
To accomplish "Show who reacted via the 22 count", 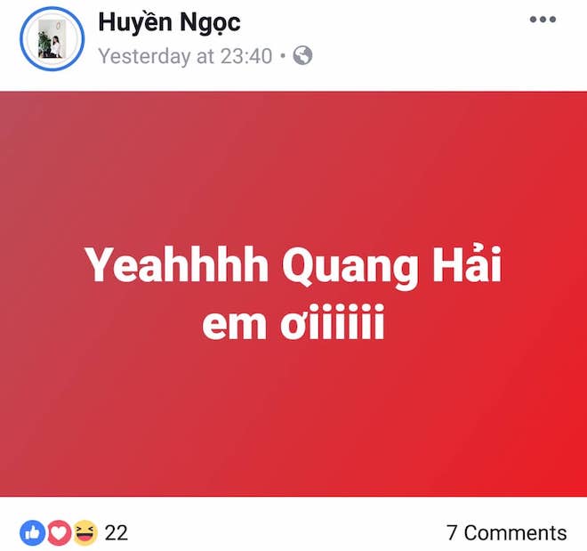I will (x=116, y=532).
